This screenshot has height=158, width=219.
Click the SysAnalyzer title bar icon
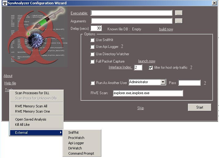click(x=5, y=3)
